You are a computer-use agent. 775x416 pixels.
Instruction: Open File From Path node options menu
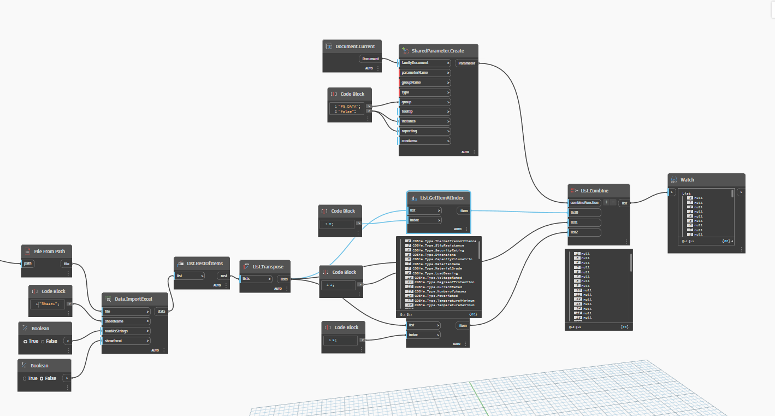tap(68, 273)
